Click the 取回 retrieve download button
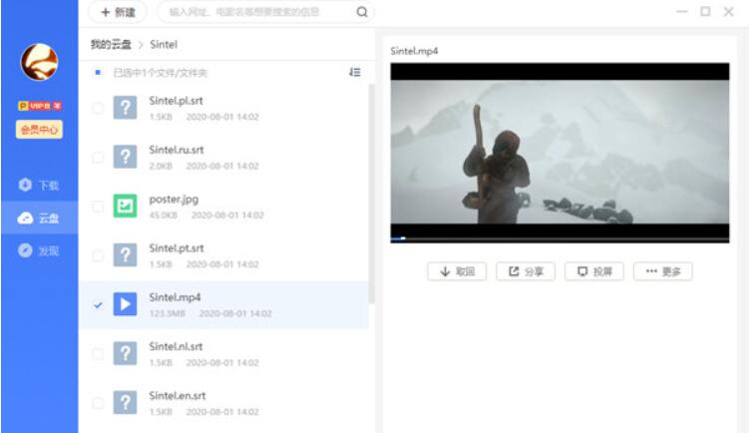The height and width of the screenshot is (433, 750). [x=457, y=271]
